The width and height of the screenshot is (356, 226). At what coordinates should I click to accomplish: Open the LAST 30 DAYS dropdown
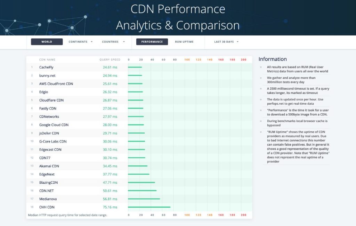pyautogui.click(x=226, y=42)
